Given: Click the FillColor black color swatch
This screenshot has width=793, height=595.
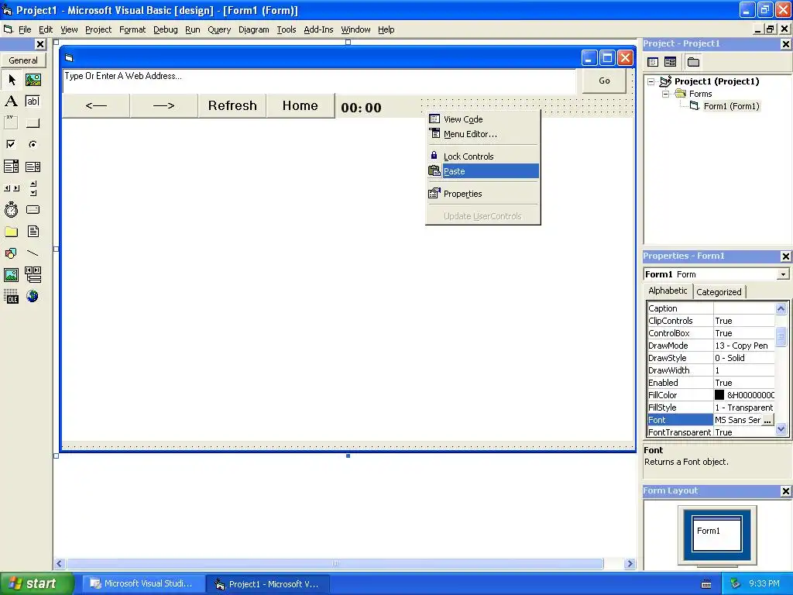Looking at the screenshot, I should 719,395.
